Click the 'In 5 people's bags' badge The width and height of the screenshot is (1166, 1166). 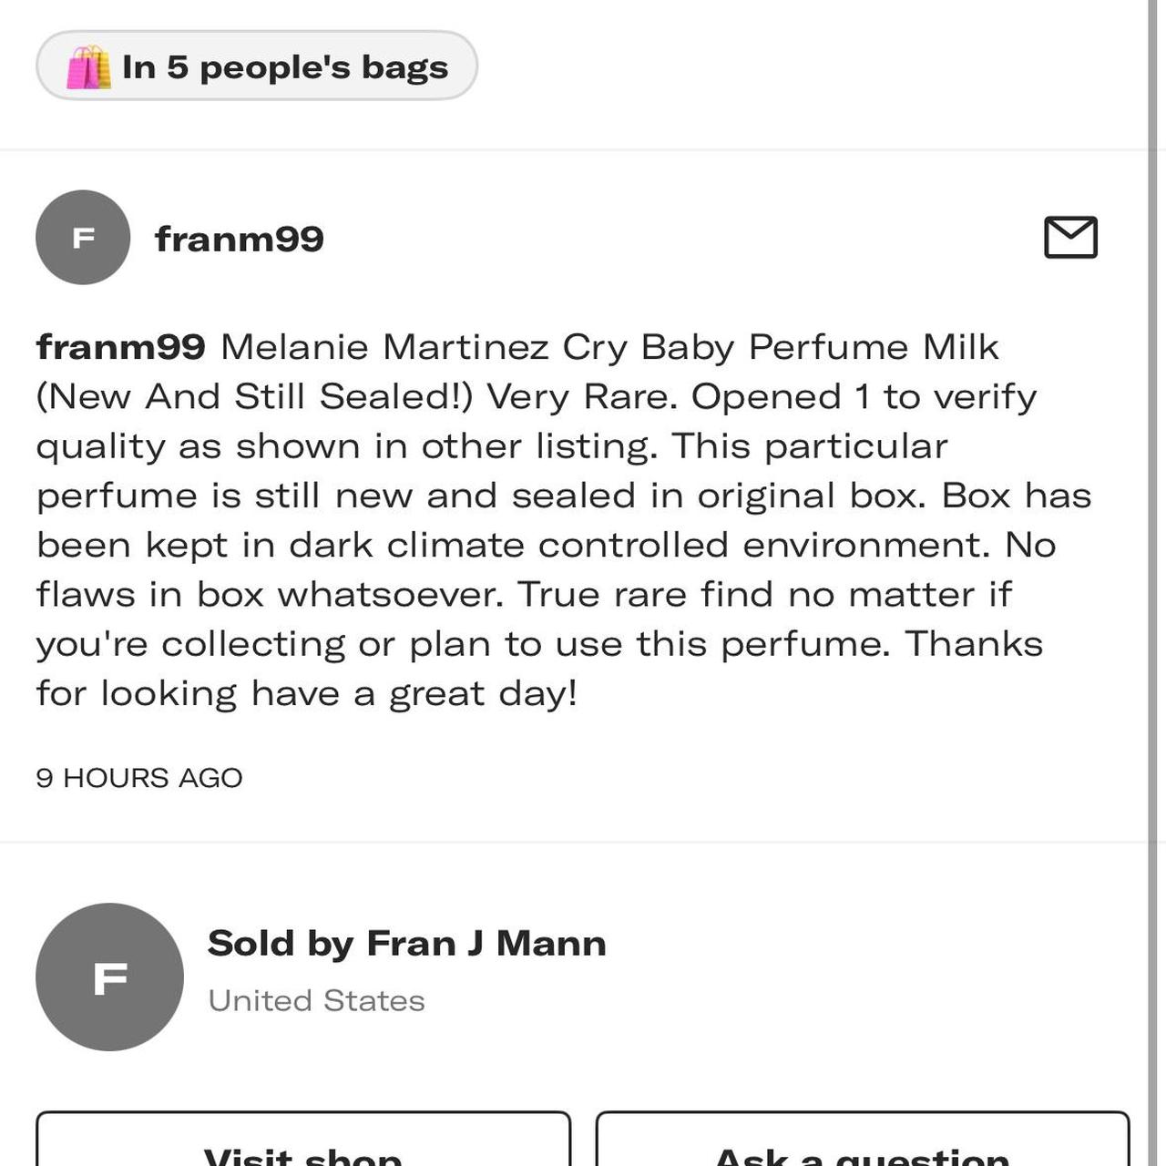(256, 65)
